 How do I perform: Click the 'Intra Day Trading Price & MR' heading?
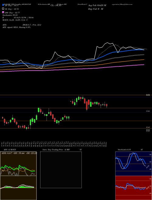(56, 150)
